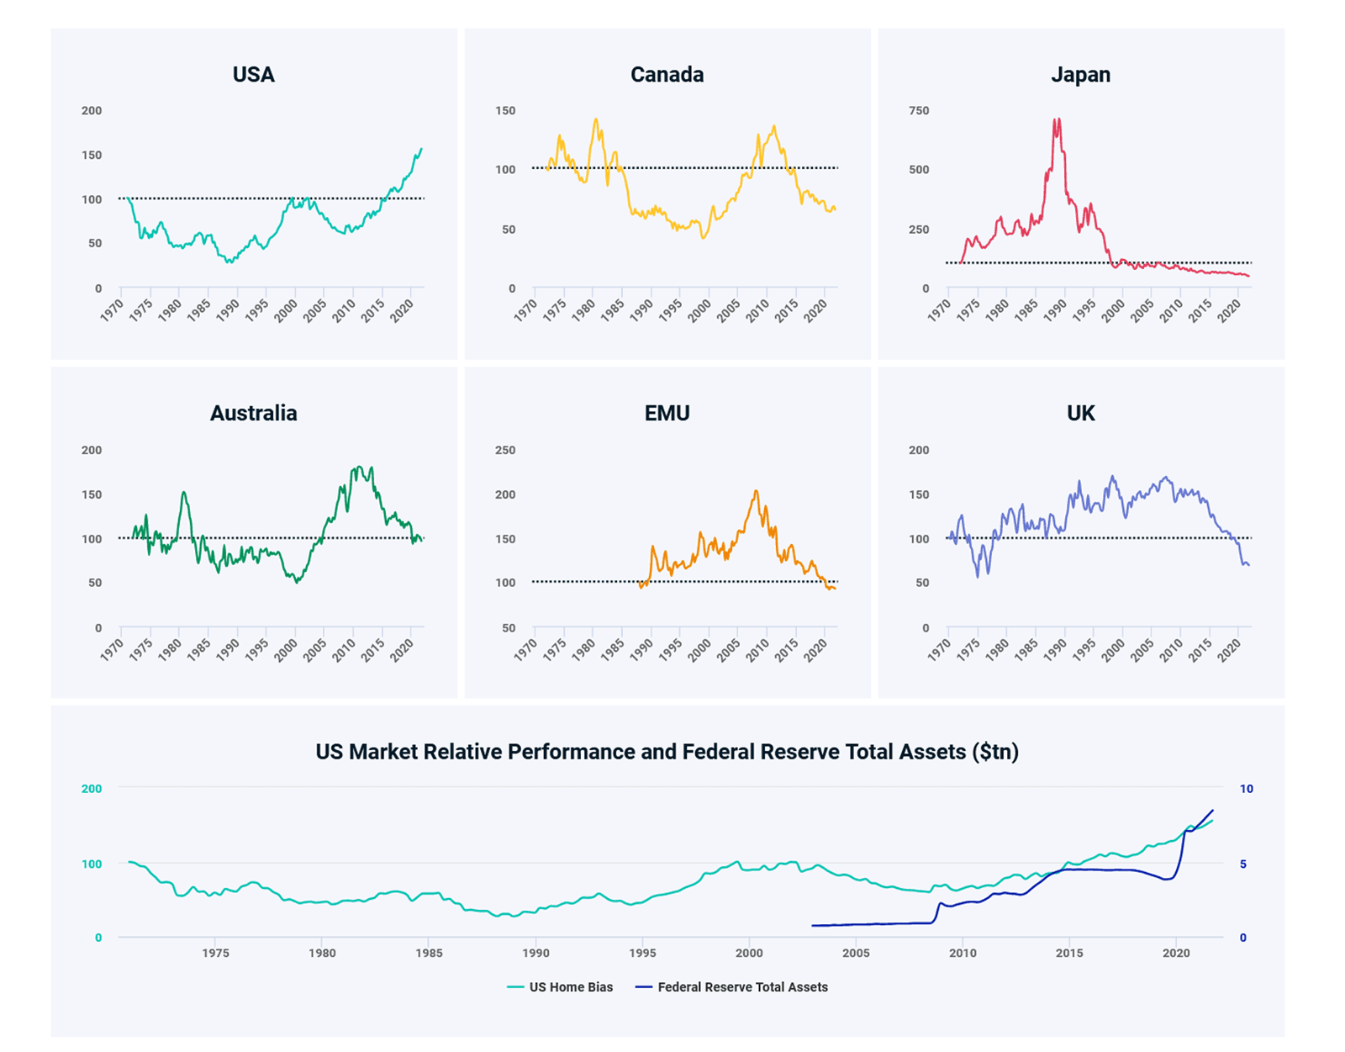This screenshot has width=1345, height=1052.
Task: Click the UK chart title
Action: pos(1081,413)
